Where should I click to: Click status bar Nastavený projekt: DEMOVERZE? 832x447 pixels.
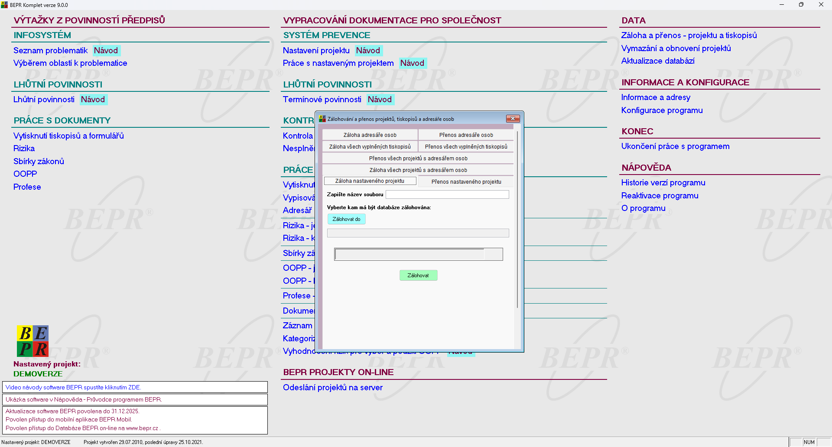click(x=36, y=442)
